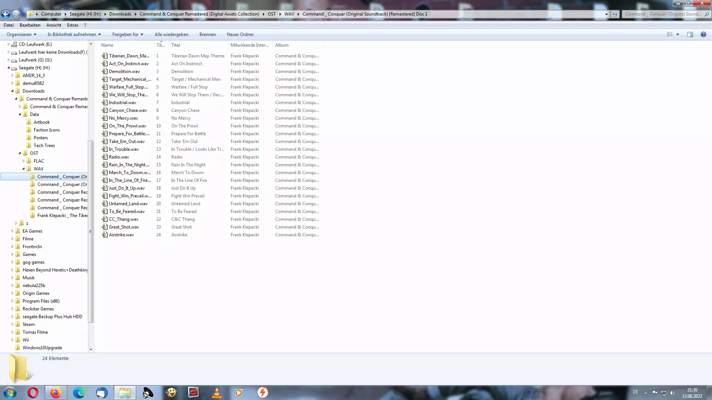Select the Take_Em_Out.wav file name
712x400 pixels.
tap(127, 141)
